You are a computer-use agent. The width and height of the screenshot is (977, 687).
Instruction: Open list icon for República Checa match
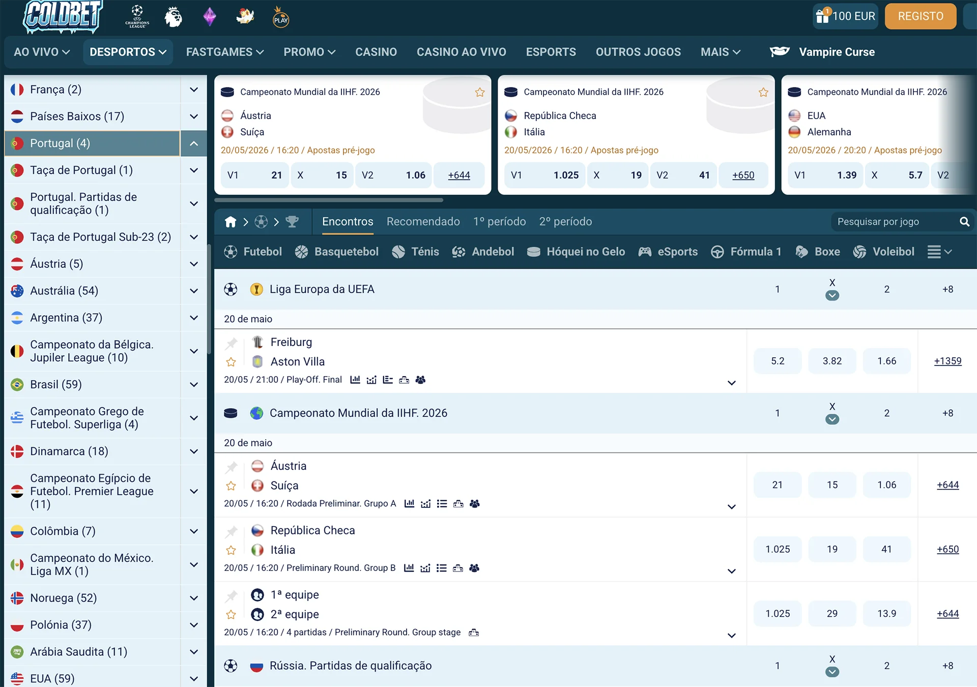442,568
